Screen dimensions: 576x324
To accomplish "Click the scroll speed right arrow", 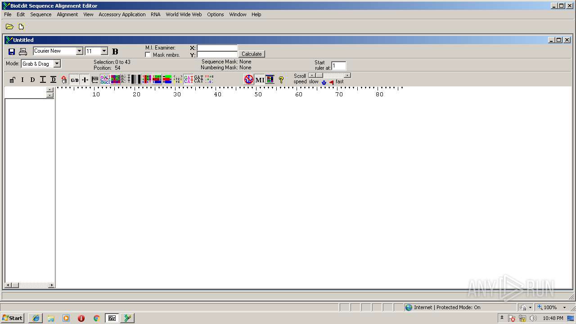I will pyautogui.click(x=347, y=75).
